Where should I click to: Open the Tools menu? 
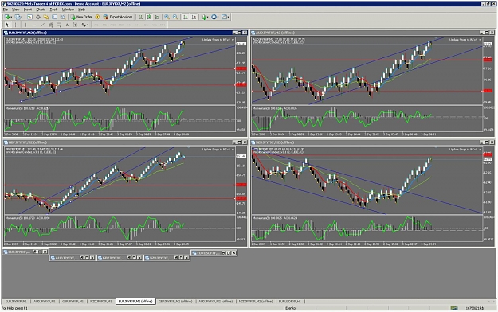(53, 10)
